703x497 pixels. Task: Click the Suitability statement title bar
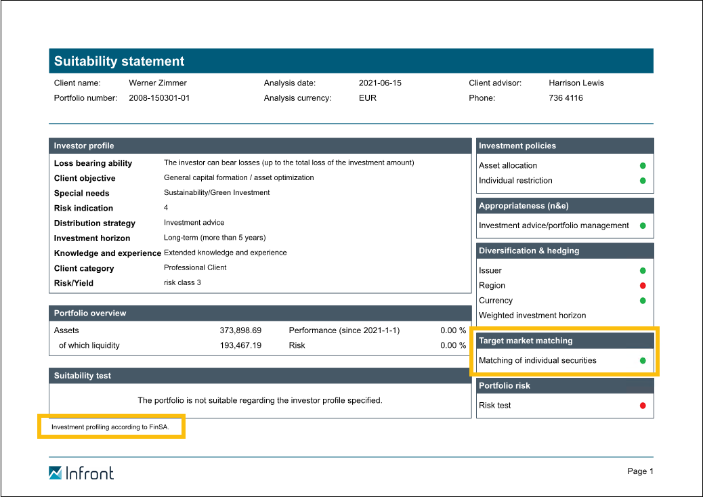pos(351,61)
